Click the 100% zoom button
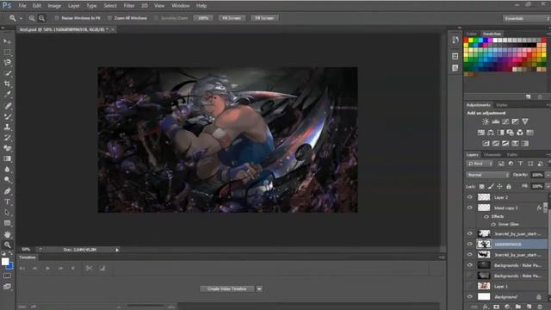The height and width of the screenshot is (310, 551). (203, 18)
